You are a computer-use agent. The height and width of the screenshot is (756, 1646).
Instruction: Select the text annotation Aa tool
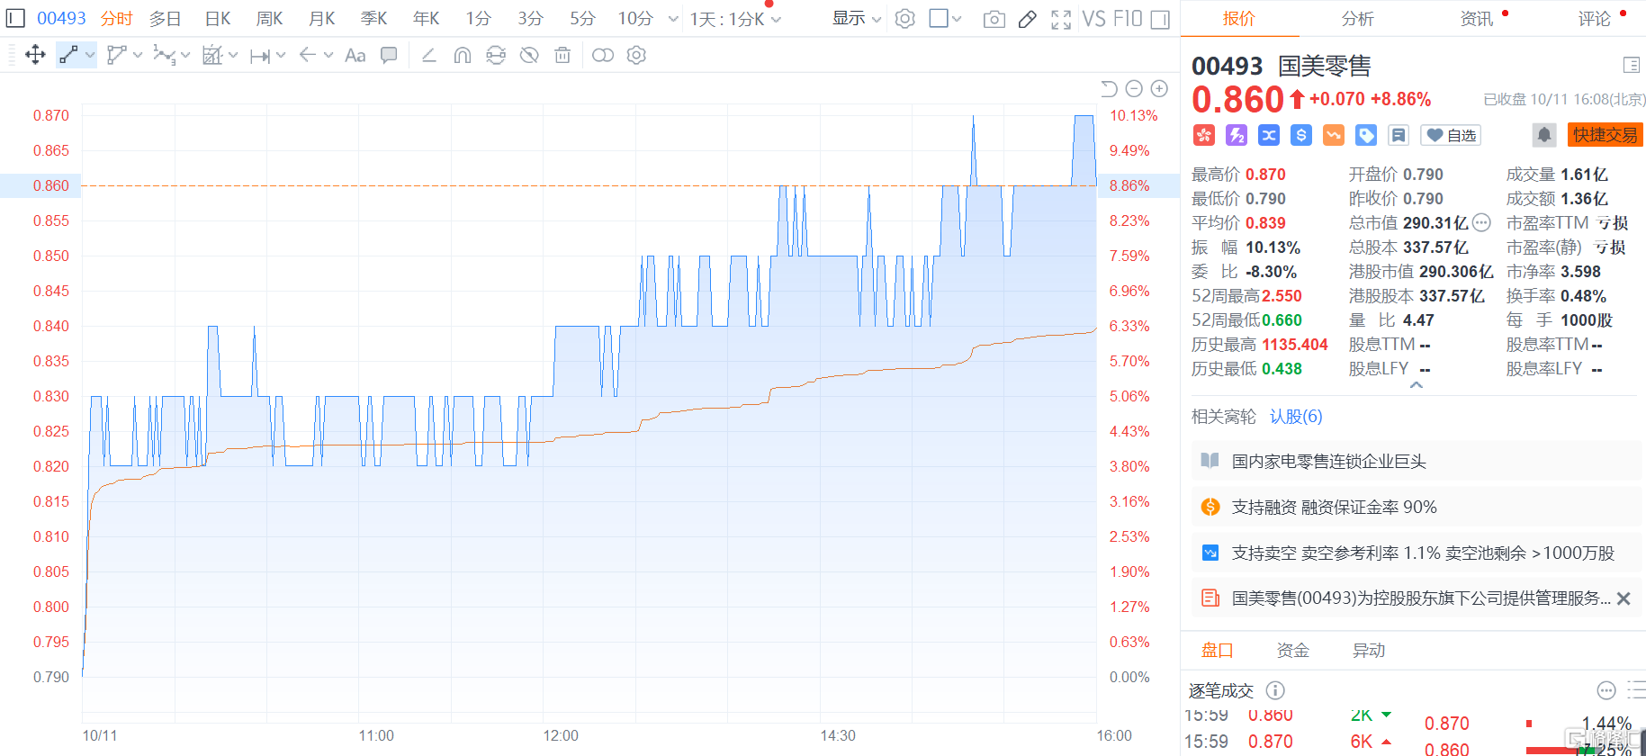tap(355, 55)
